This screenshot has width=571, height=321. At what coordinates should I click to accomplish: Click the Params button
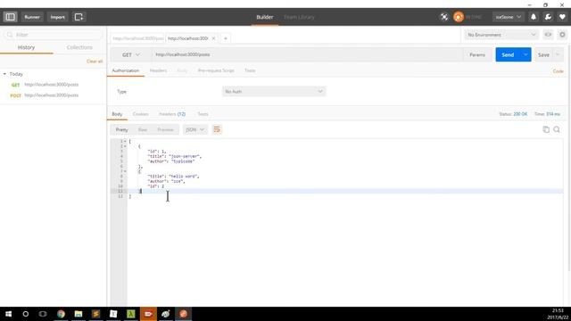point(477,54)
